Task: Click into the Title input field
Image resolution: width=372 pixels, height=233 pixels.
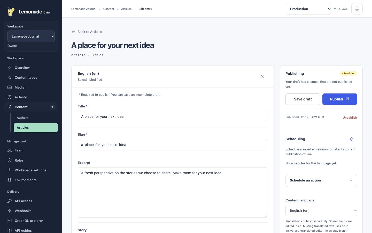Action: pos(173,116)
